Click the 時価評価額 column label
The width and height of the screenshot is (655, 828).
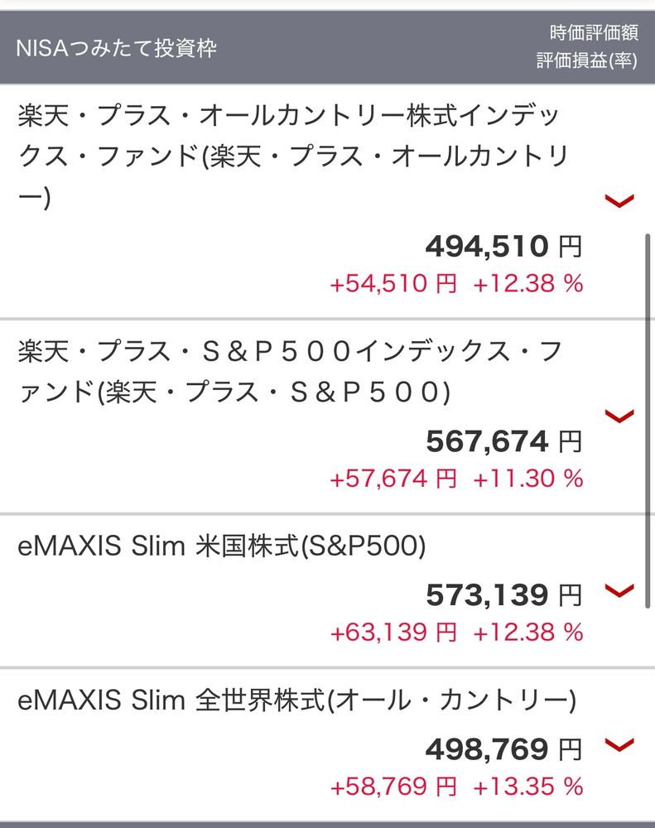coord(593,33)
